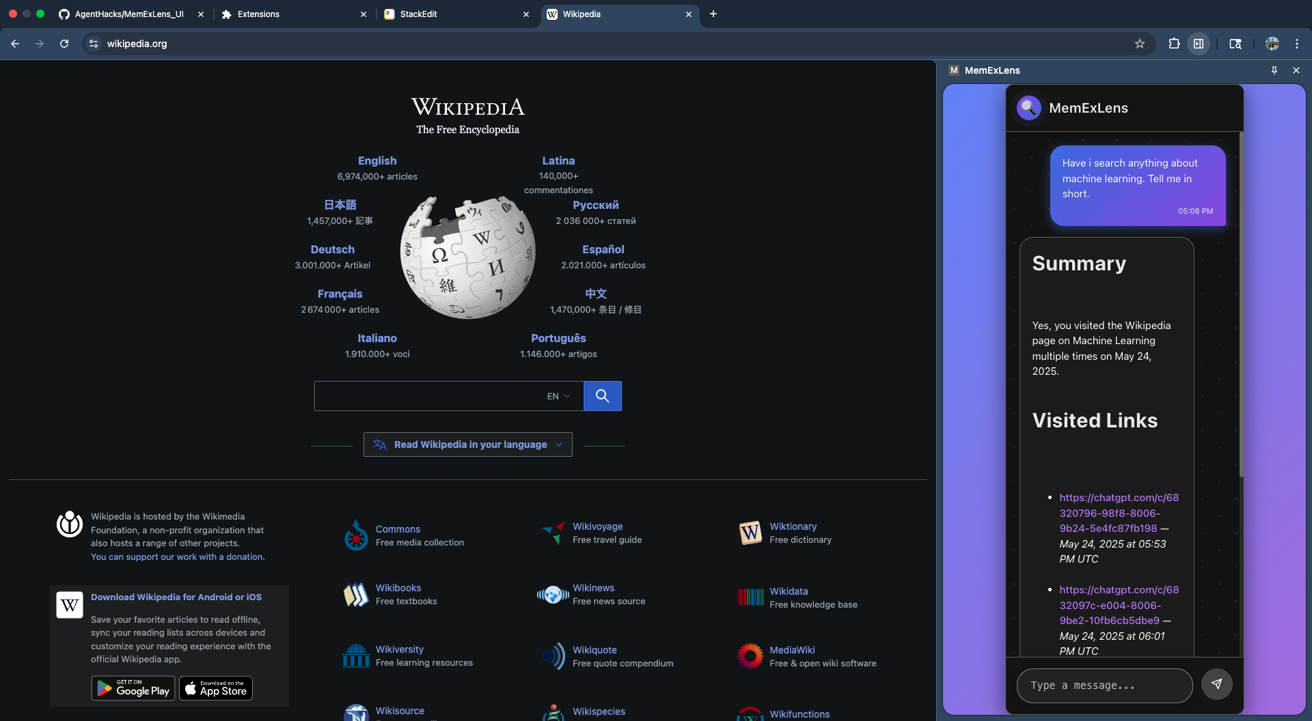Open Français Wikipedia
Image resolution: width=1312 pixels, height=721 pixels.
(x=340, y=294)
